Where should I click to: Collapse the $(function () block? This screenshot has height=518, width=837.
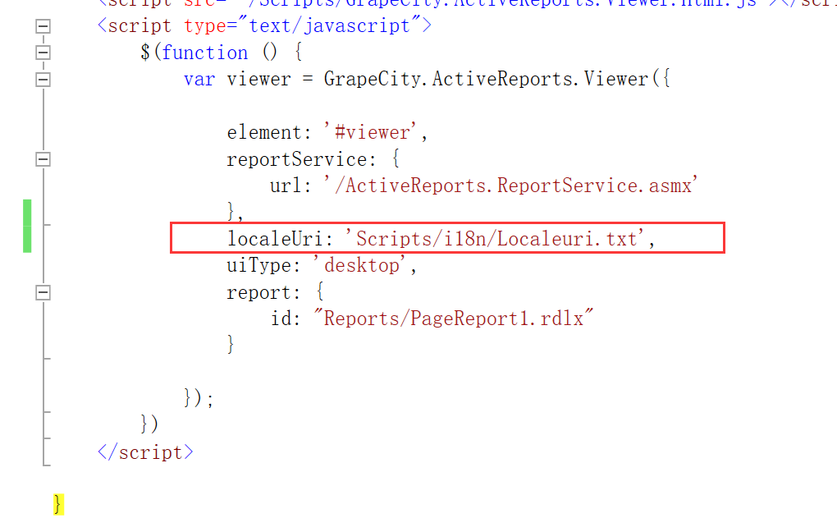click(43, 53)
